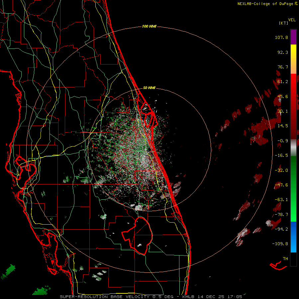This screenshot has height=299, width=299.
Task: Click the NEXLAB-College of DuPage title text
Action: [x=265, y=4]
